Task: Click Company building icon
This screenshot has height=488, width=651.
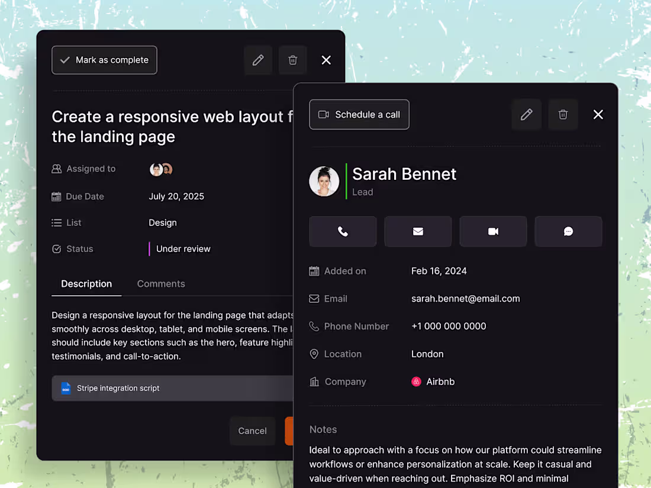Action: (x=314, y=382)
